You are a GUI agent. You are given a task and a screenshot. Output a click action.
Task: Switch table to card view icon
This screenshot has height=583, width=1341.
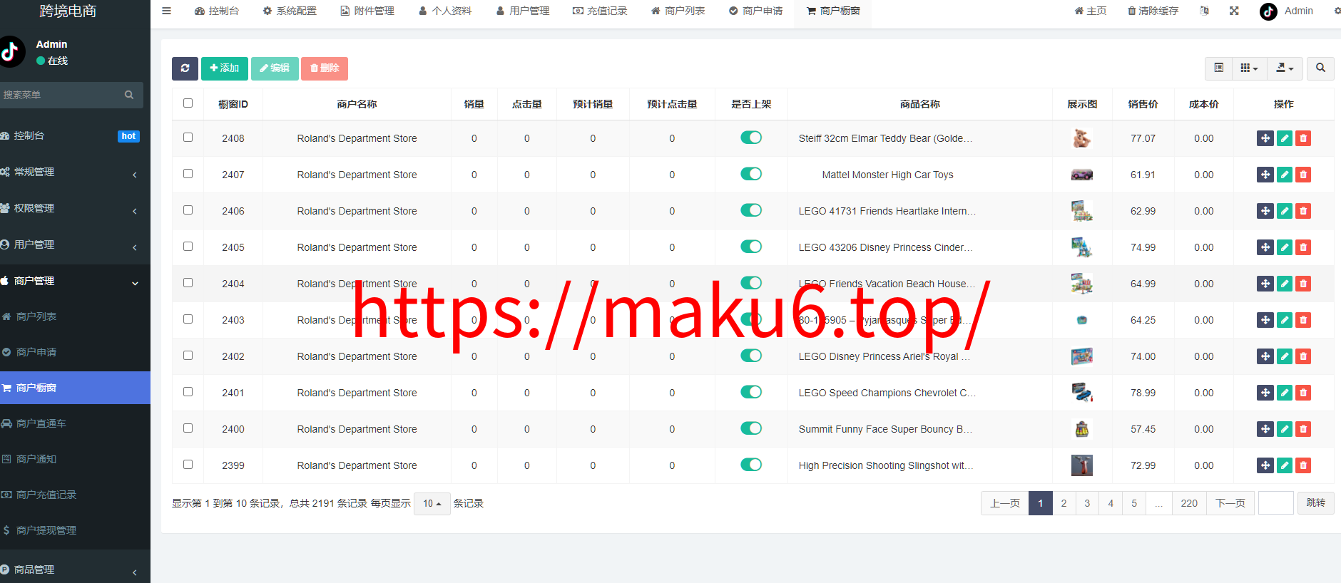coord(1219,68)
